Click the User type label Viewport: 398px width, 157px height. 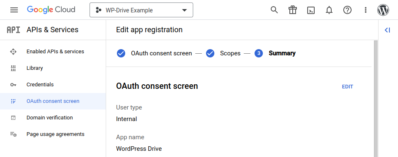click(x=129, y=107)
